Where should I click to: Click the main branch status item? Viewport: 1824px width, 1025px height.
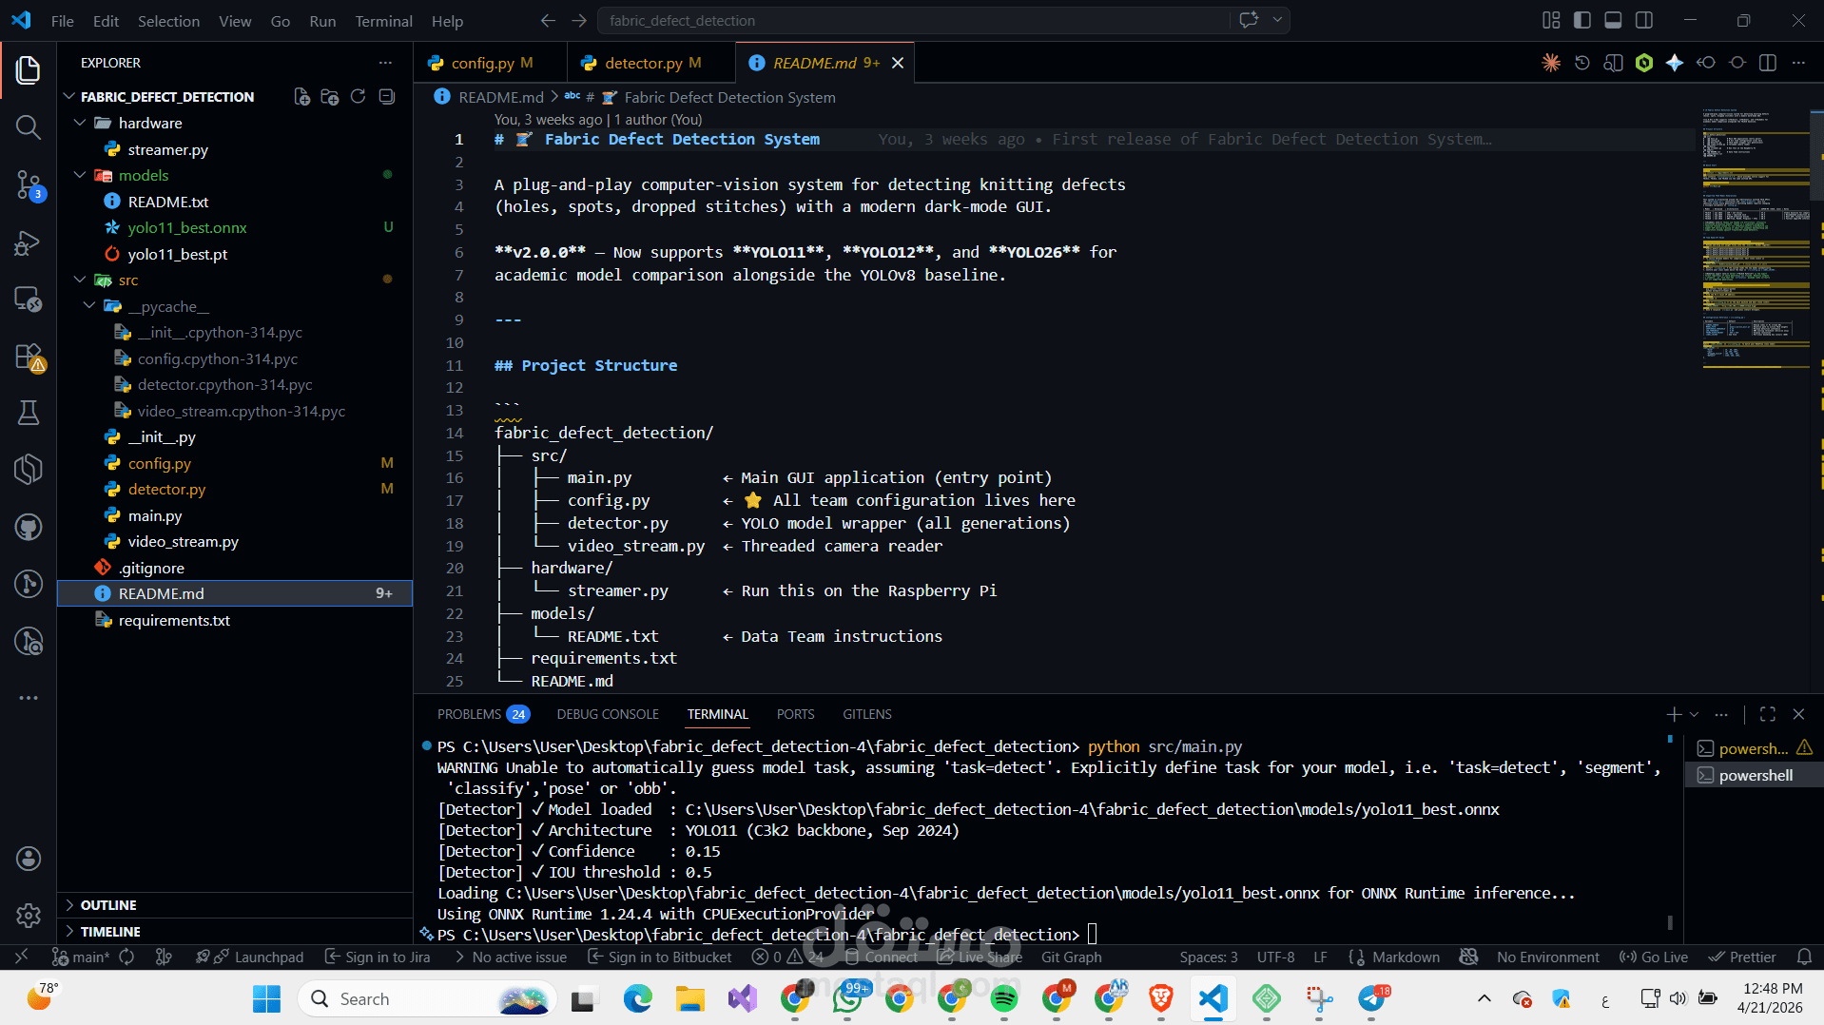click(81, 957)
